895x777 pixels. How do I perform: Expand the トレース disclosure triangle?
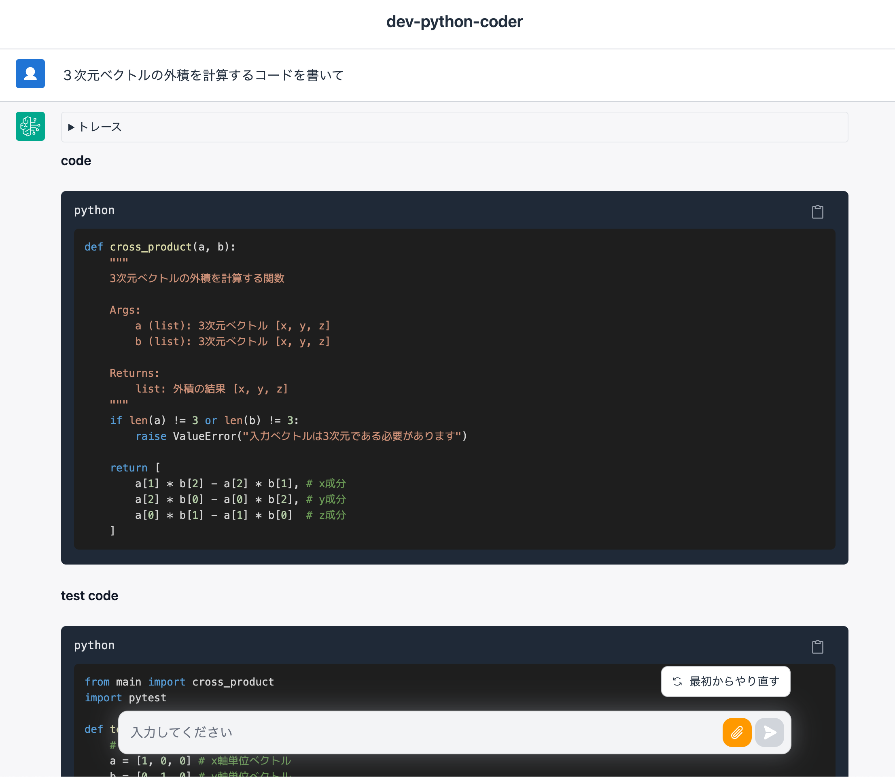click(x=71, y=127)
